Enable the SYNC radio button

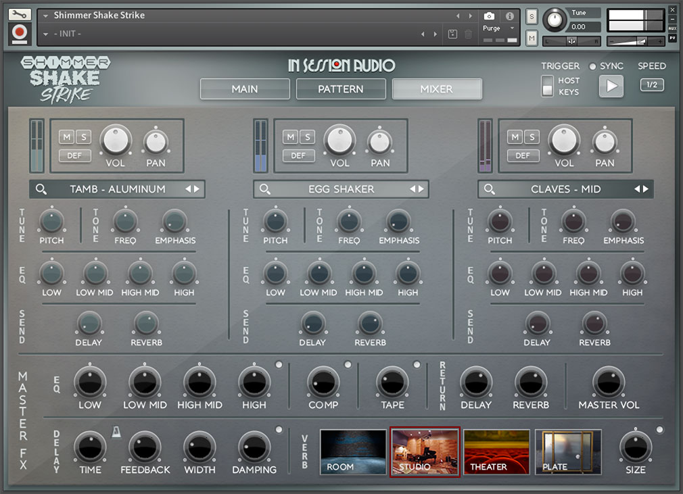tap(594, 66)
